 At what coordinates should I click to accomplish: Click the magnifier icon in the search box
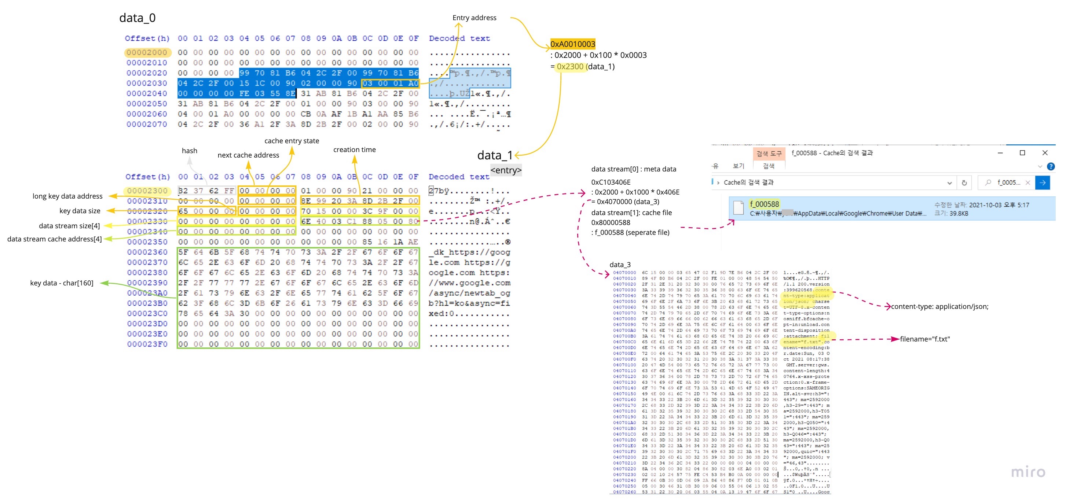(x=988, y=183)
